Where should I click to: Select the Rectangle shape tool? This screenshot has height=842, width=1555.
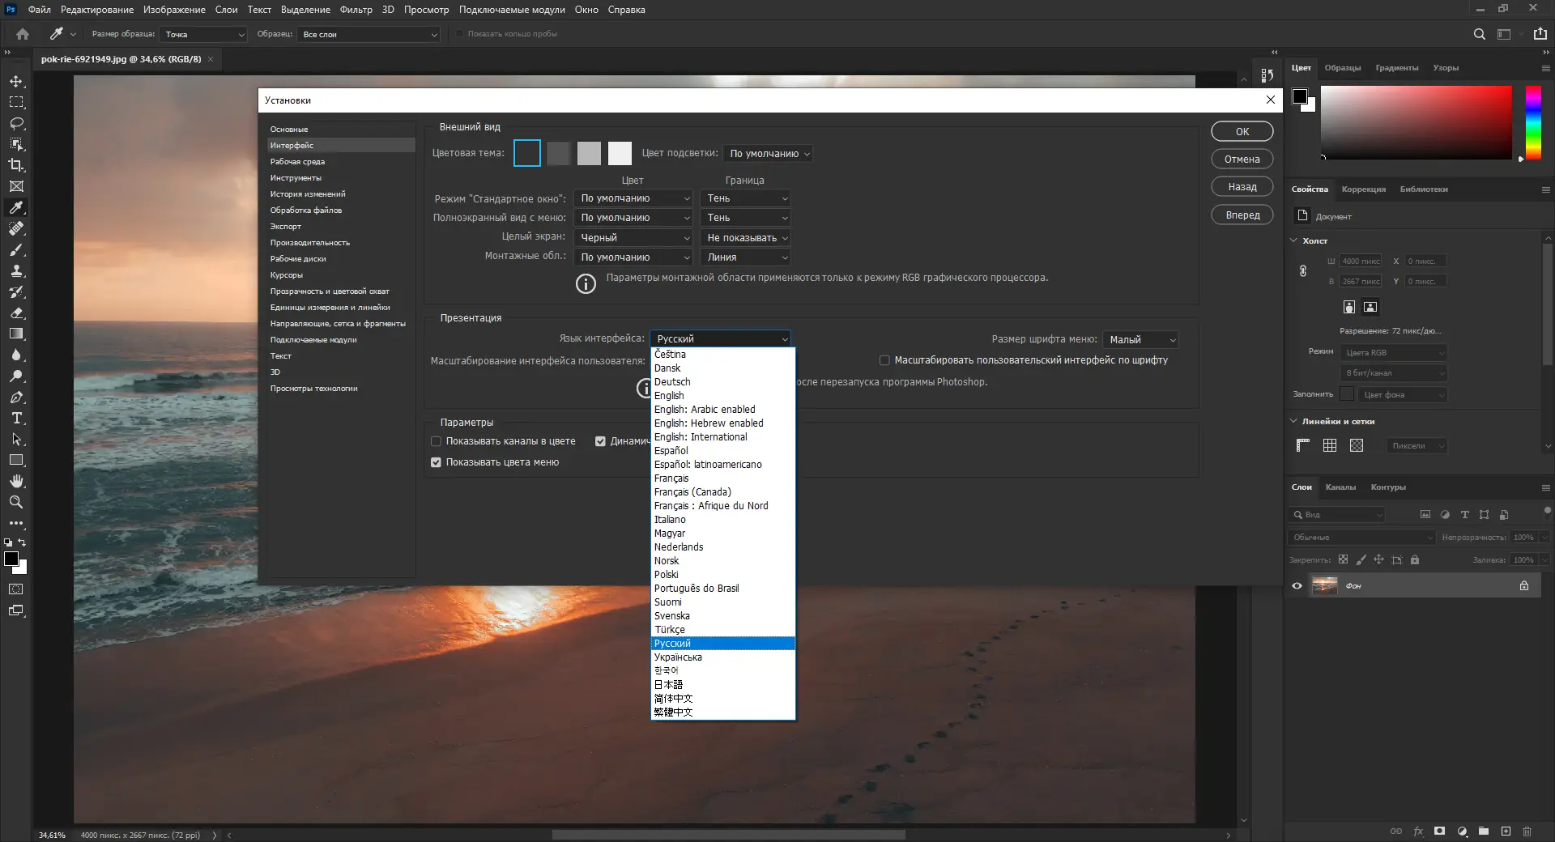coord(16,460)
